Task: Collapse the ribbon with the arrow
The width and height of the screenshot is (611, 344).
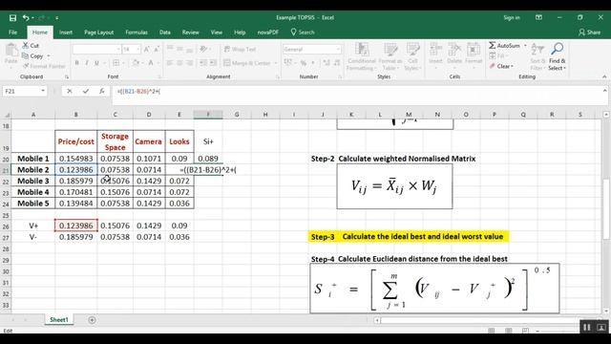Action: coord(604,76)
